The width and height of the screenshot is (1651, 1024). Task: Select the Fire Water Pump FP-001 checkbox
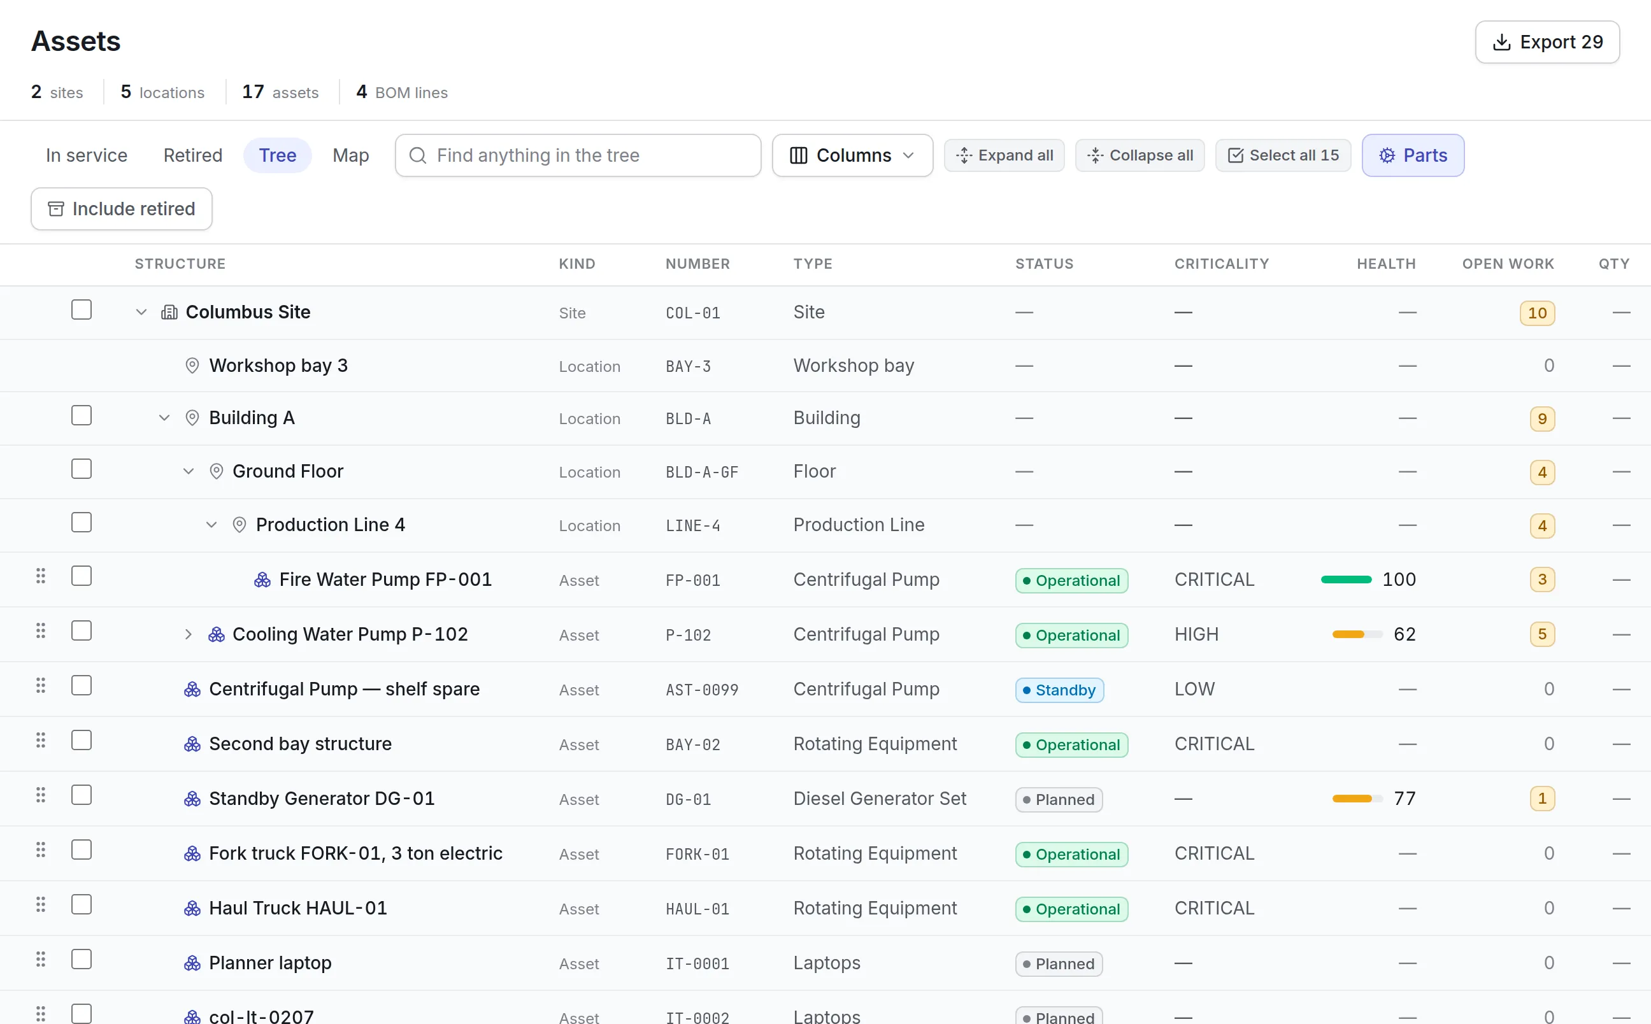coord(82,576)
